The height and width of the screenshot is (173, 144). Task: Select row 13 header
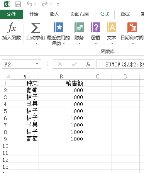coord(5,166)
